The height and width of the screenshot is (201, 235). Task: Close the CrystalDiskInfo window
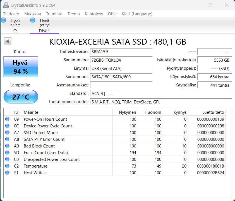227,5
